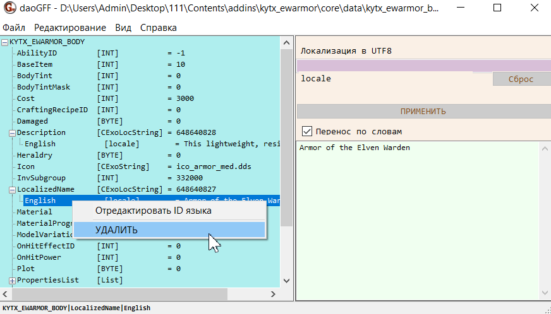Click the value 648640827 in LocalizedName row
Viewport: 551px width, 314px height.
(196, 189)
